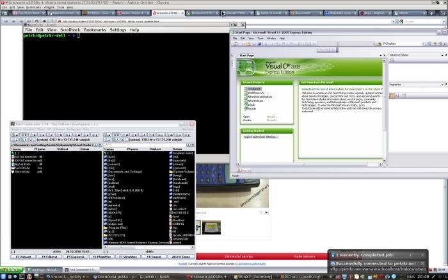Open Solution Explorer toolbar icon at top right

[429, 44]
